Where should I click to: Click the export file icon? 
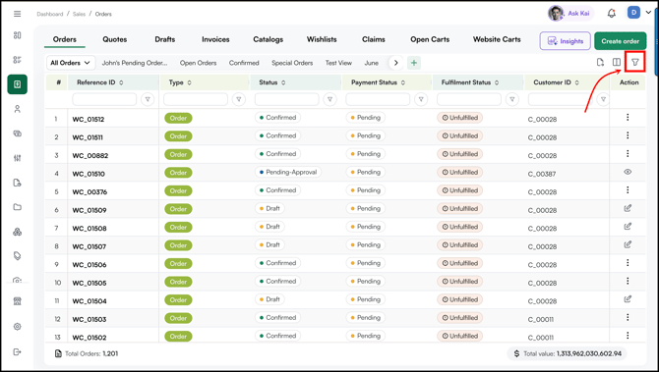(600, 63)
